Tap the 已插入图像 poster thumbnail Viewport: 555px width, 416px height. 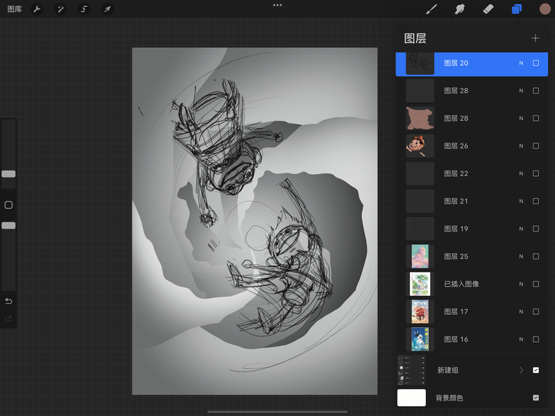[x=420, y=284]
